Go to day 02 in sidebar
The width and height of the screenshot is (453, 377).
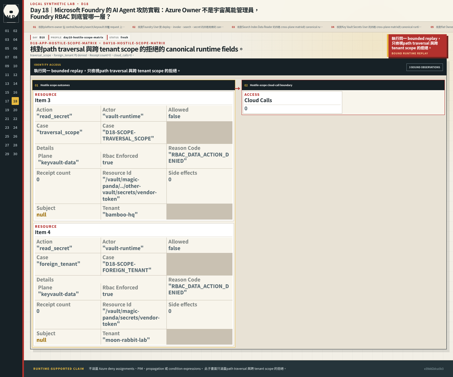15,31
